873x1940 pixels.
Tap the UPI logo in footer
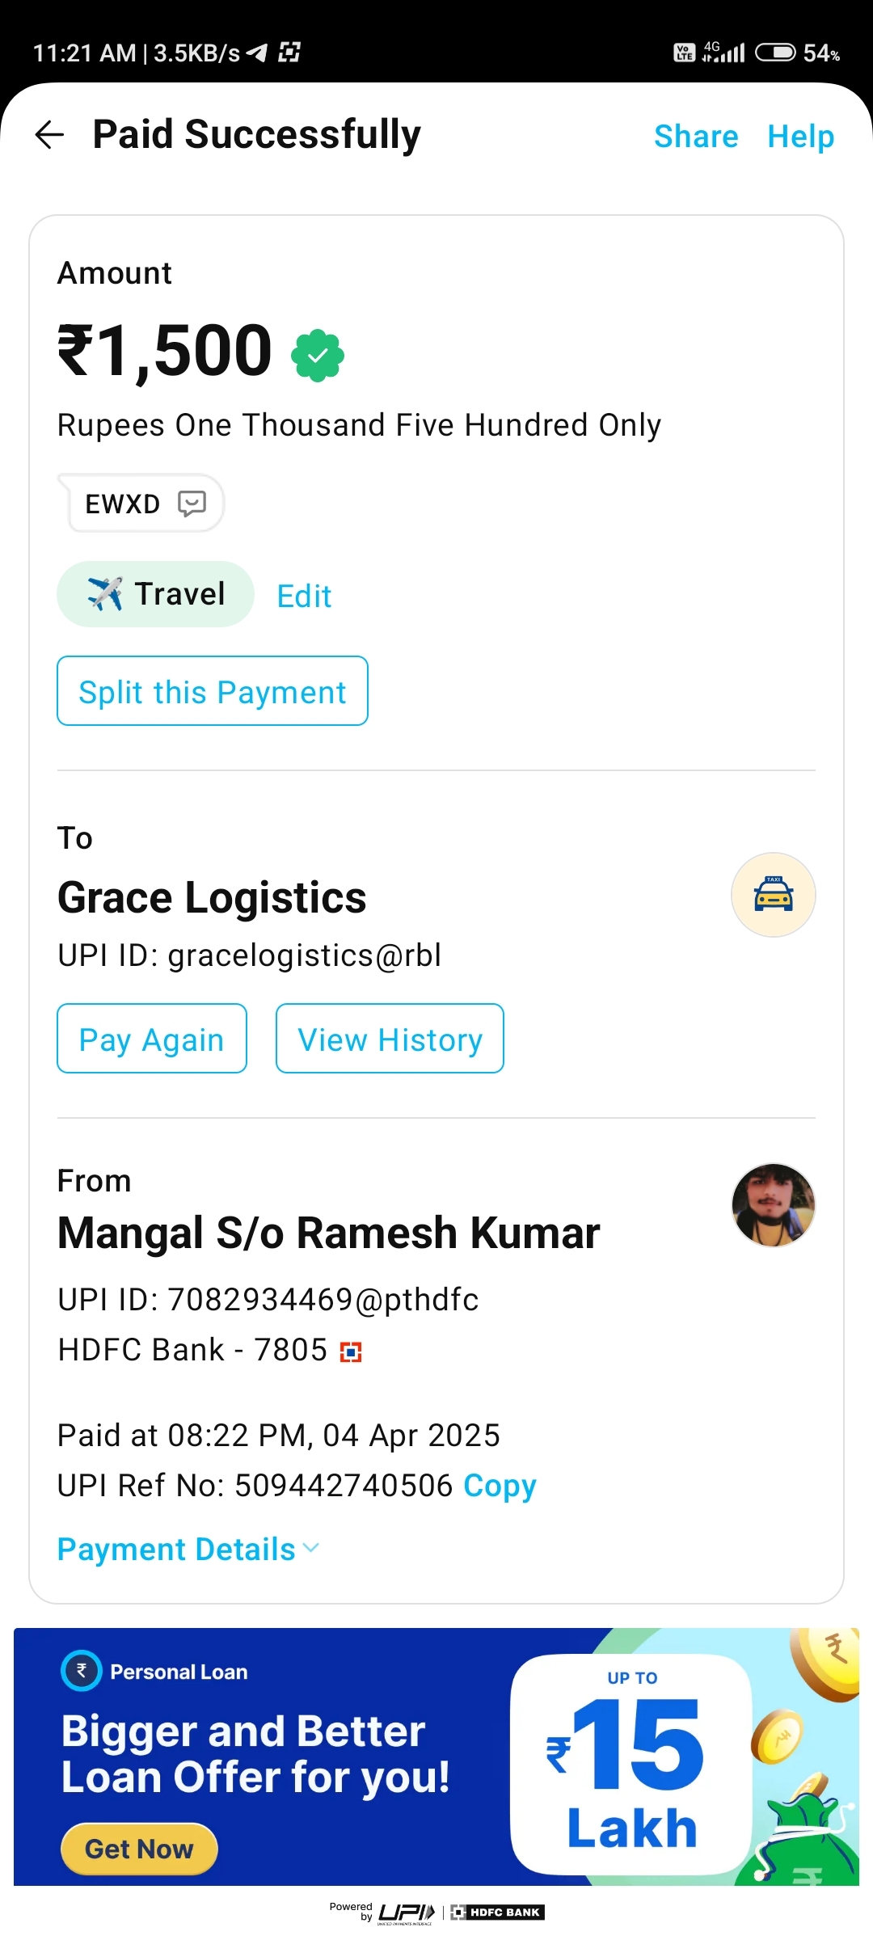[407, 1913]
